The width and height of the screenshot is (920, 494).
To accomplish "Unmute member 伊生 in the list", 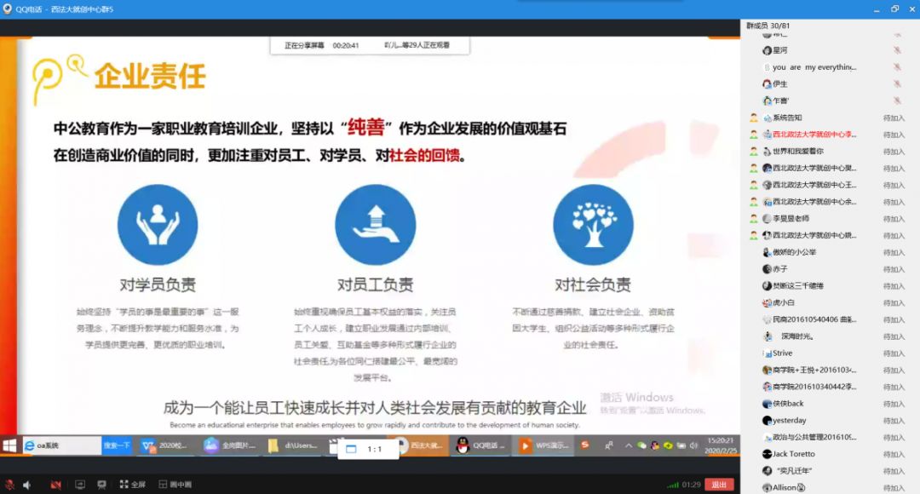I will [894, 84].
